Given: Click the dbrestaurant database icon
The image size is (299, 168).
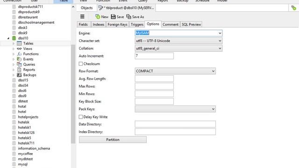Looking at the screenshot, I should (14, 17).
